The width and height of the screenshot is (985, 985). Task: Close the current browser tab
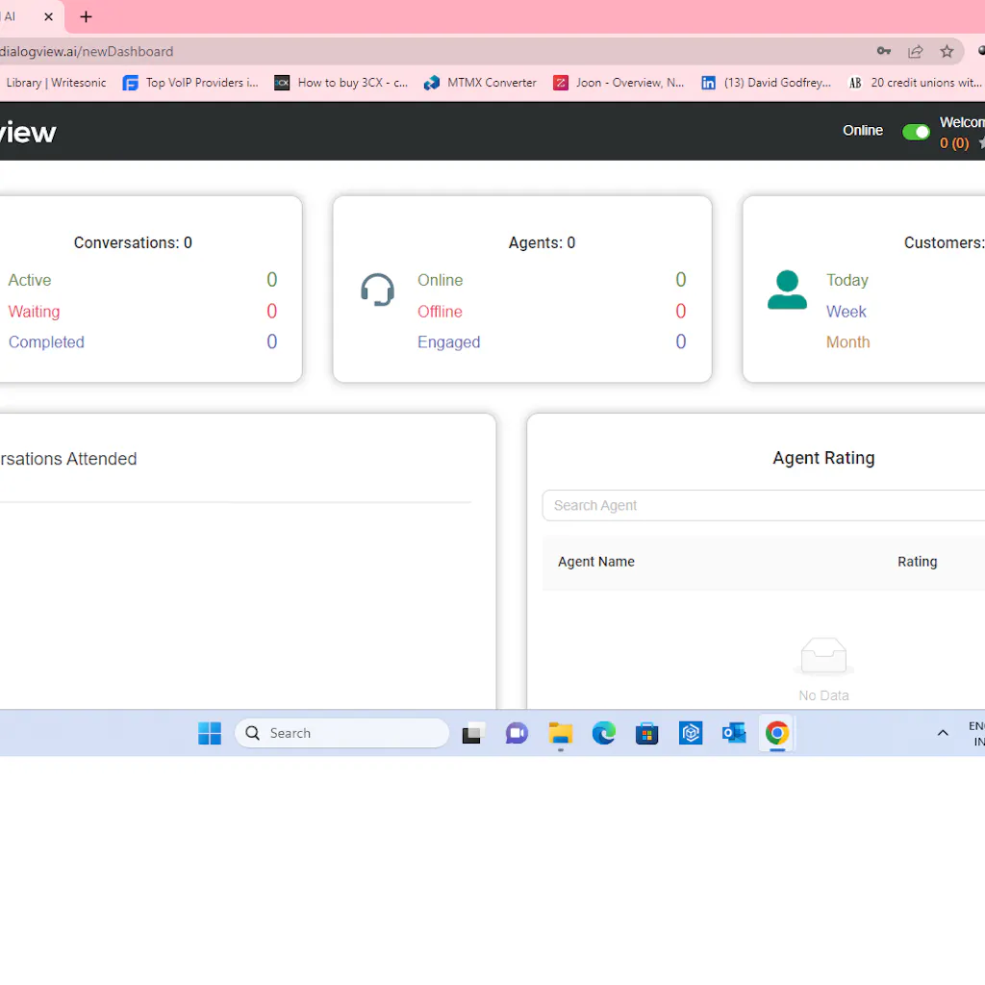(x=48, y=16)
